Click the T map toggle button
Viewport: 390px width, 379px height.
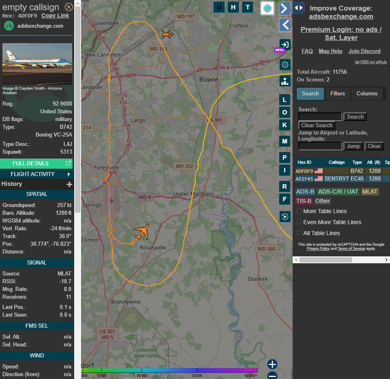[x=247, y=7]
